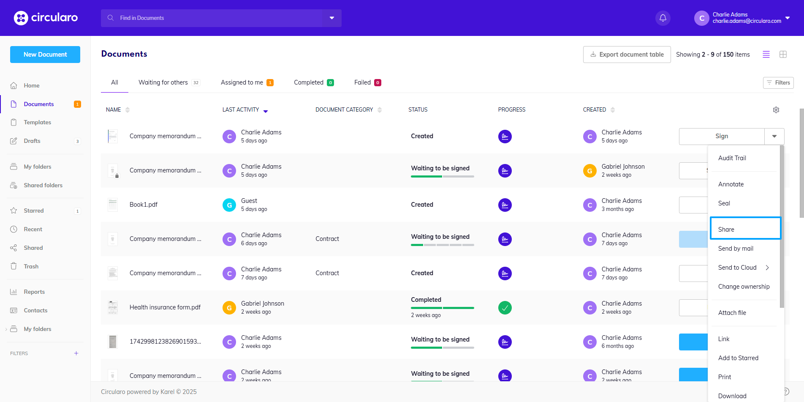This screenshot has width=804, height=402.
Task: Select the list view layout icon
Action: [x=766, y=55]
